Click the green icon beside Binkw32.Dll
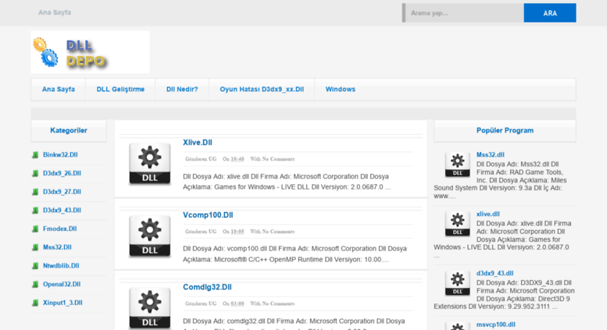The height and width of the screenshot is (330, 607). [x=35, y=155]
